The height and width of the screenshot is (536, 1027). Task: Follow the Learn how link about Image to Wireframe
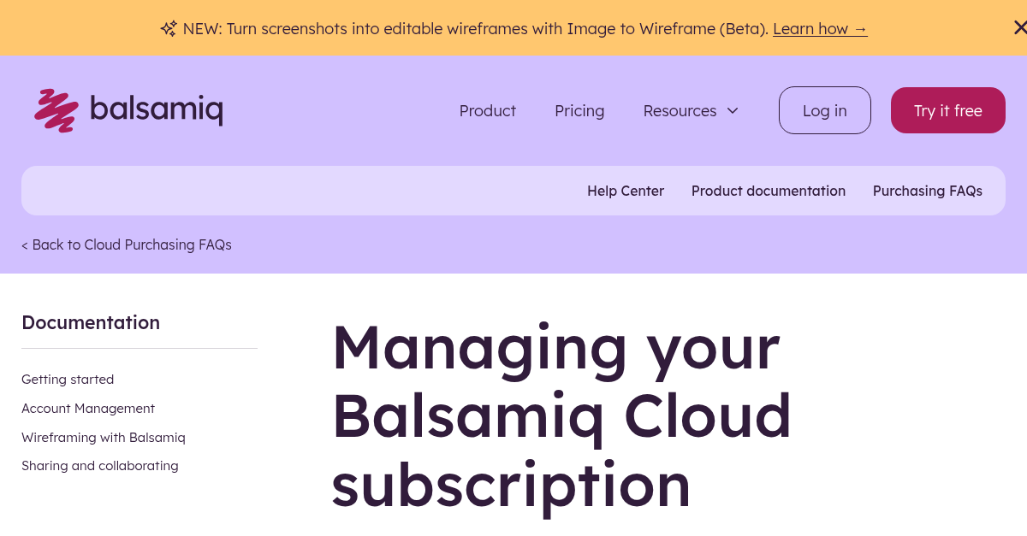coord(820,28)
